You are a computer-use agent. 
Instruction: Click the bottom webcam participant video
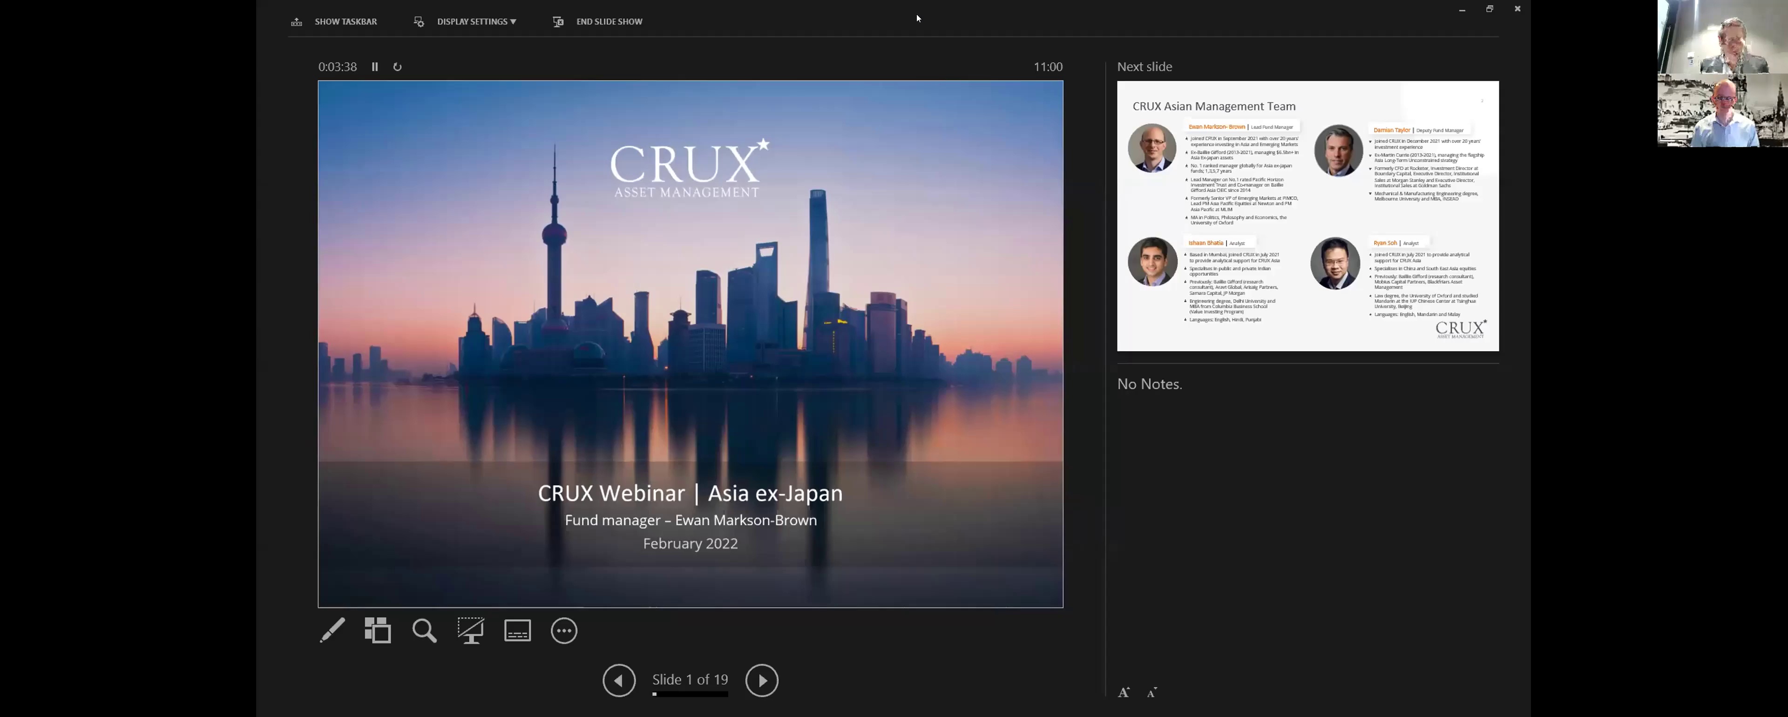[x=1723, y=110]
